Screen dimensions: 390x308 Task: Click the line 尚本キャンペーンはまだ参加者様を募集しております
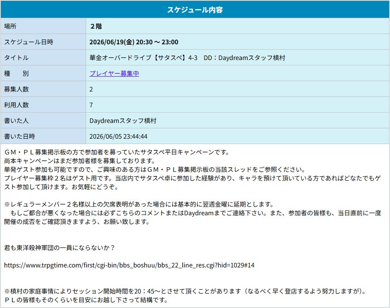click(80, 161)
